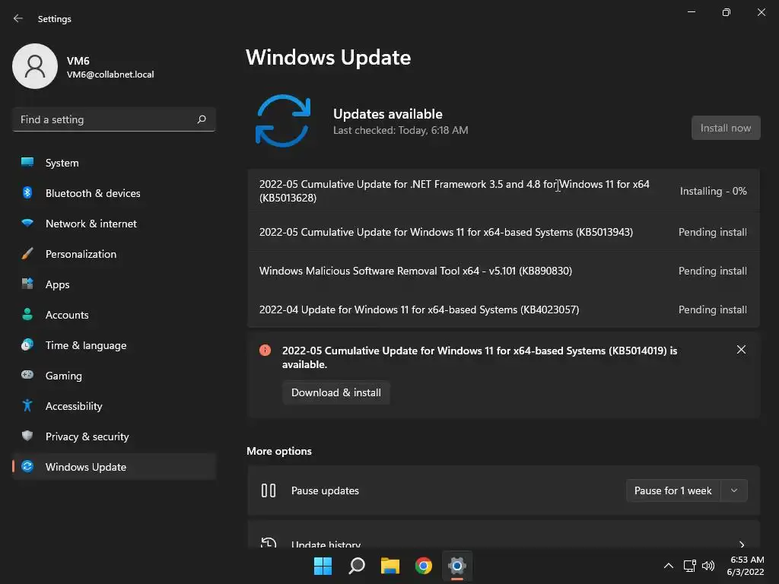Screen dimensions: 779x584
Task: Click the Pause updates pause icon
Action: pos(269,490)
